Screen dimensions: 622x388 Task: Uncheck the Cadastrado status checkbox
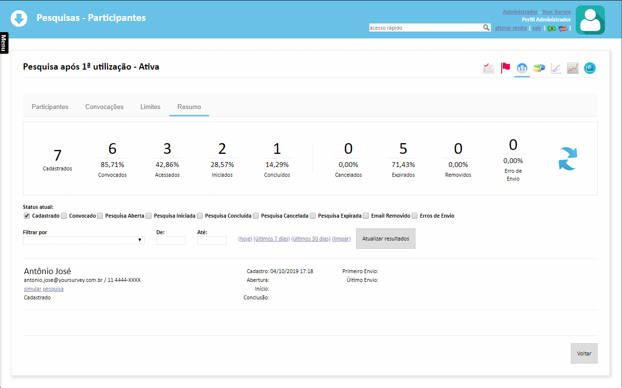[26, 216]
